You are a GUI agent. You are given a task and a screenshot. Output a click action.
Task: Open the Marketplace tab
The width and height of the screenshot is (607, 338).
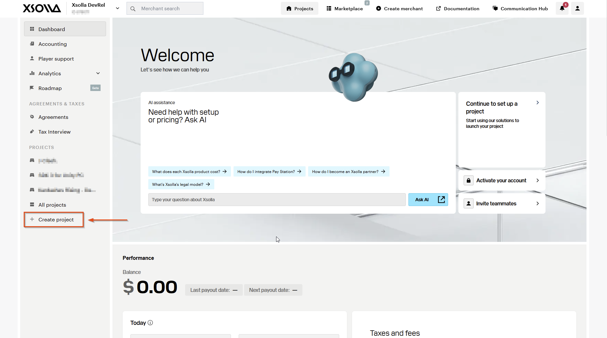click(345, 8)
